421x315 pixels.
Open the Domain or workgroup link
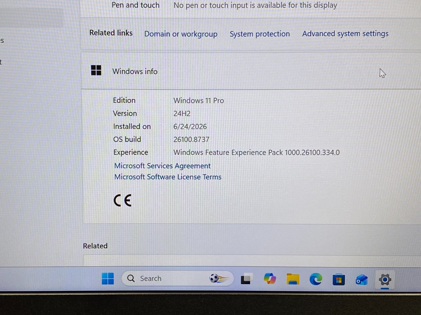181,34
